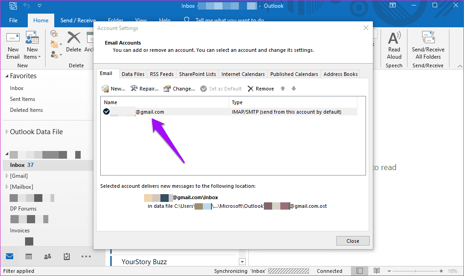Open the Address Books tab
Viewport: 464px width, 276px height.
point(340,74)
